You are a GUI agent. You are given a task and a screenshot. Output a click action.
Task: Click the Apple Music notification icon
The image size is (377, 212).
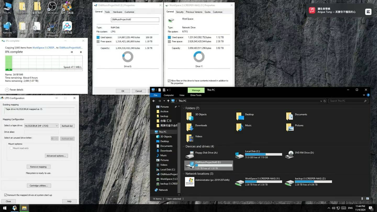coord(312,10)
